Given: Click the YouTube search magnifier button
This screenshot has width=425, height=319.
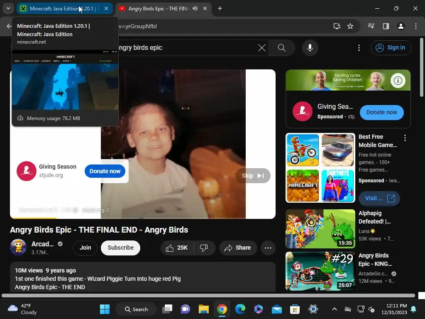Looking at the screenshot, I should (x=282, y=48).
